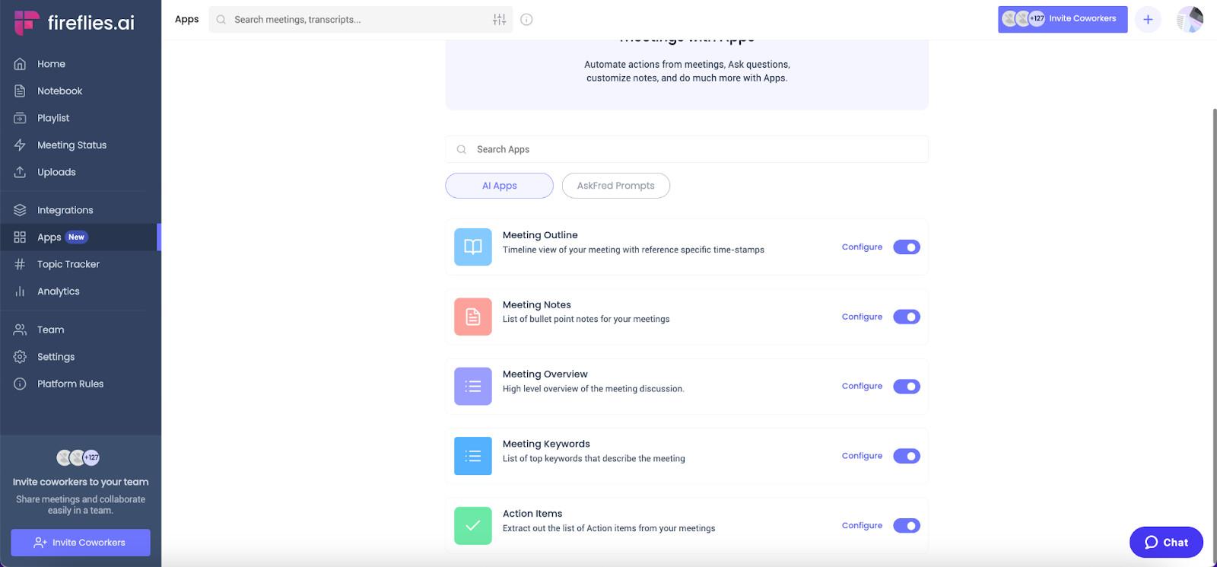Open search filter options icon

(499, 20)
